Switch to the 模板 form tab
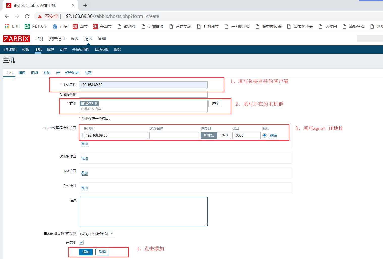The image size is (383, 259). click(x=22, y=73)
